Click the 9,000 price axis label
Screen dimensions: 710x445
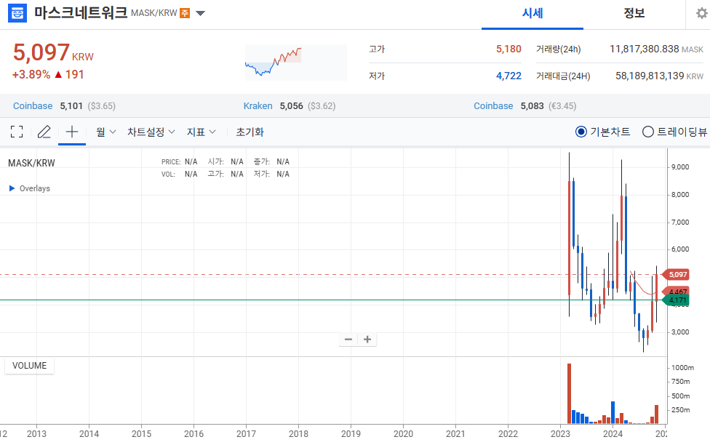[680, 167]
